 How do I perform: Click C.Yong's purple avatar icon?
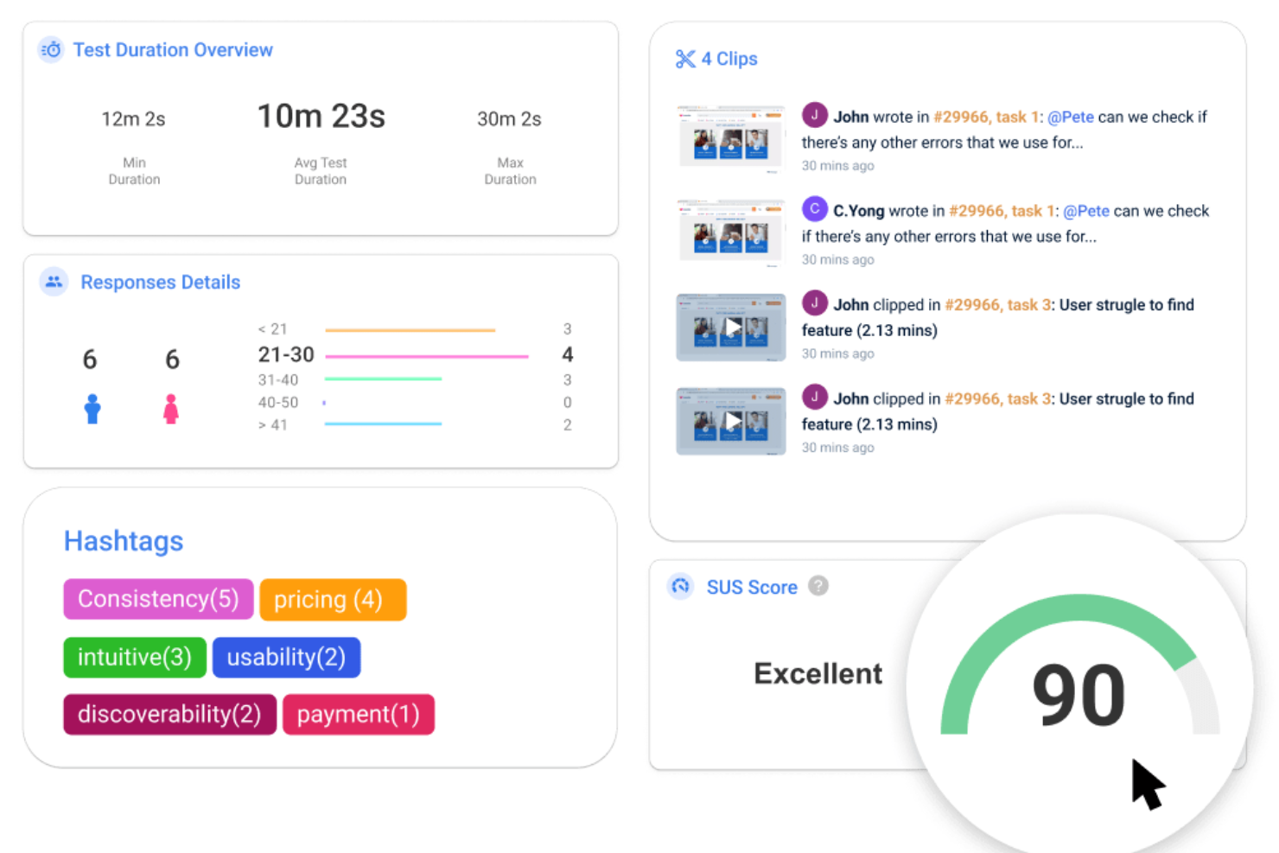(x=814, y=209)
